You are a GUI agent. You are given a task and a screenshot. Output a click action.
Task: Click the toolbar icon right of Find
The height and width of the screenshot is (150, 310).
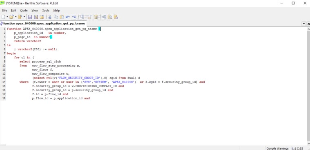pyautogui.click(x=89, y=17)
